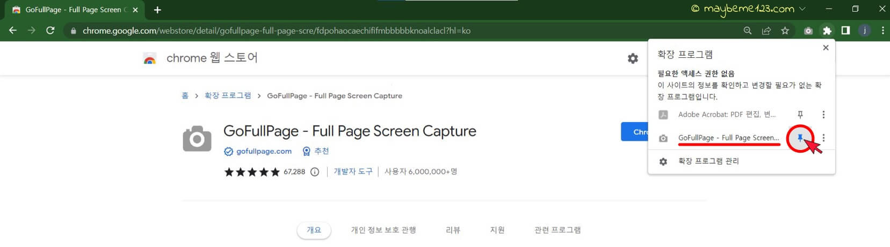
Task: Click the blue Chrome add button
Action: [x=634, y=132]
